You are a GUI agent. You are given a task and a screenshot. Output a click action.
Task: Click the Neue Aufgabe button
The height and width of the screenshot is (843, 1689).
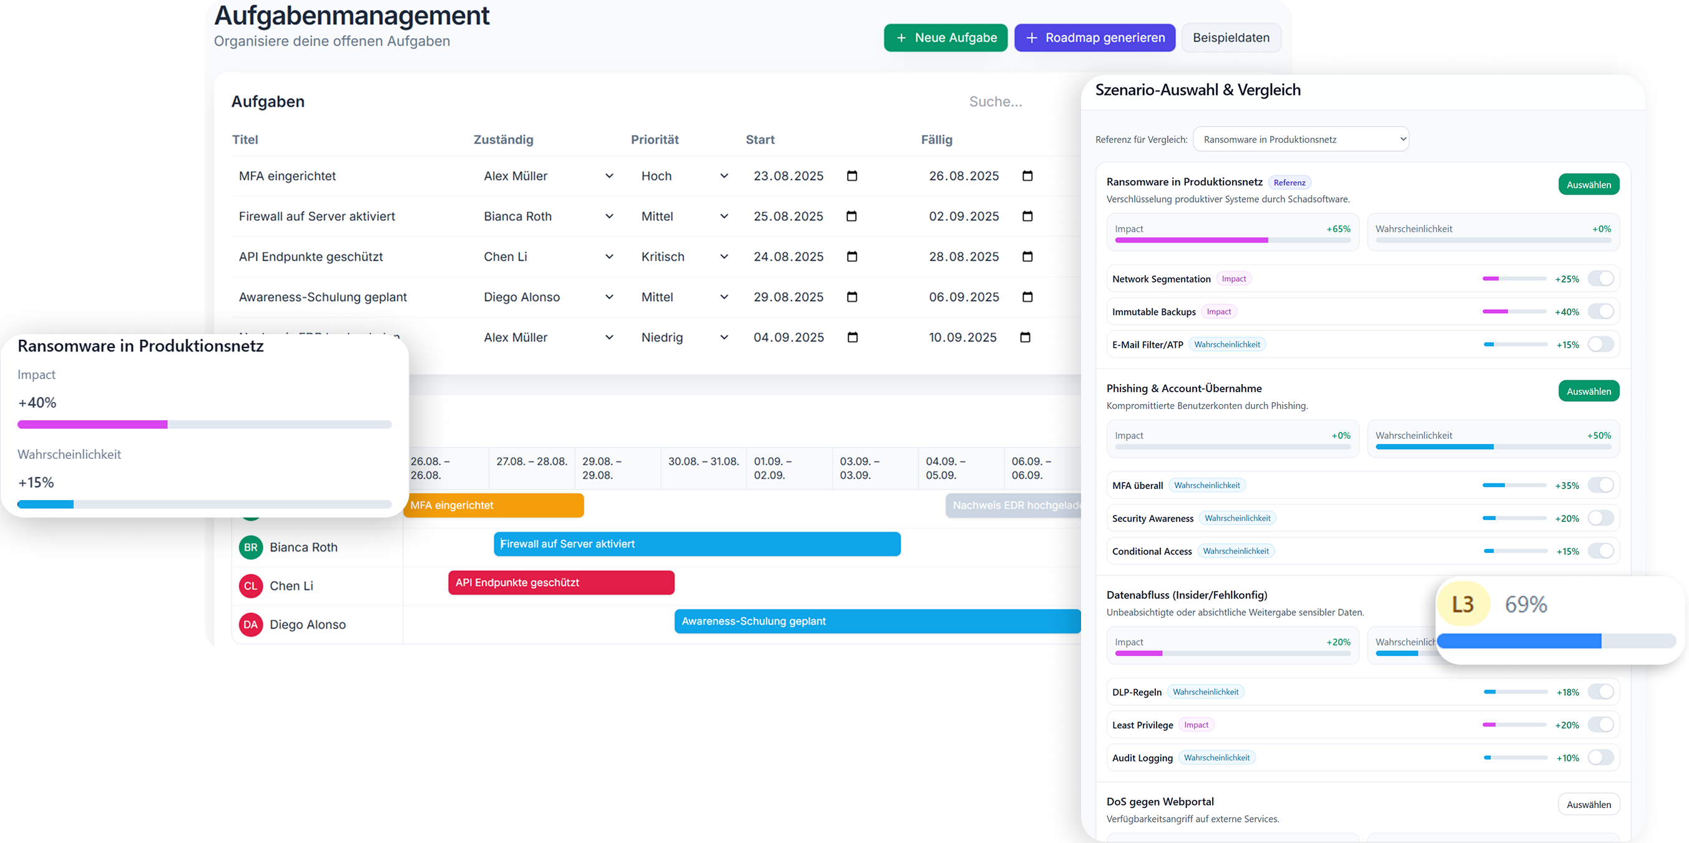(x=945, y=38)
